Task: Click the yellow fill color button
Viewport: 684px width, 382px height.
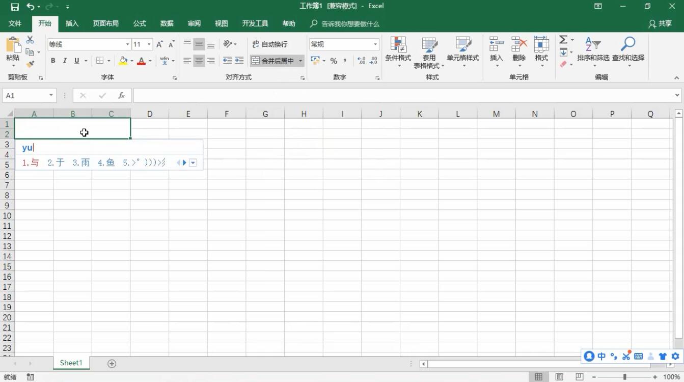Action: (123, 61)
